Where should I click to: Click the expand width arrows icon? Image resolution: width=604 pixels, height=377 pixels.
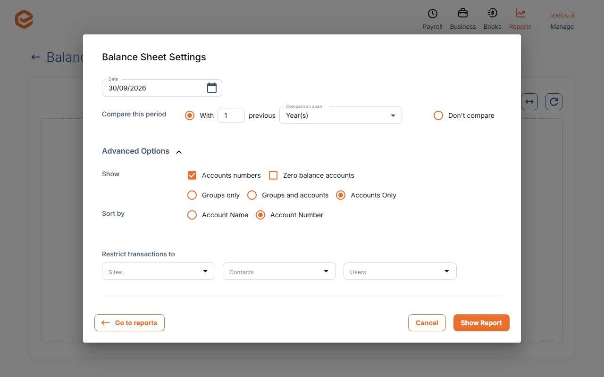(x=529, y=102)
